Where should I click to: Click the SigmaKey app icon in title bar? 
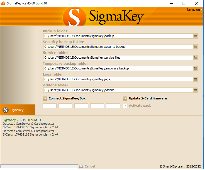(x=3, y=3)
